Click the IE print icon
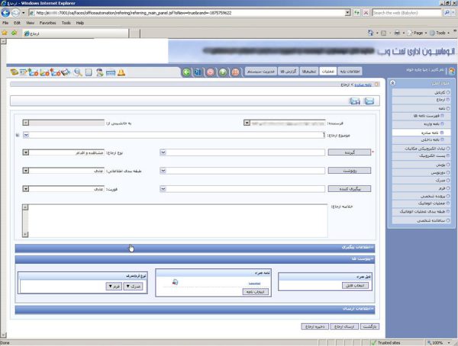This screenshot has width=458, height=346. (x=397, y=33)
